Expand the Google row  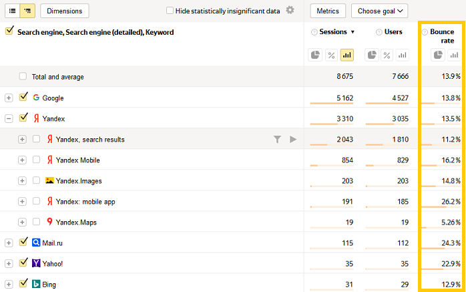9,98
